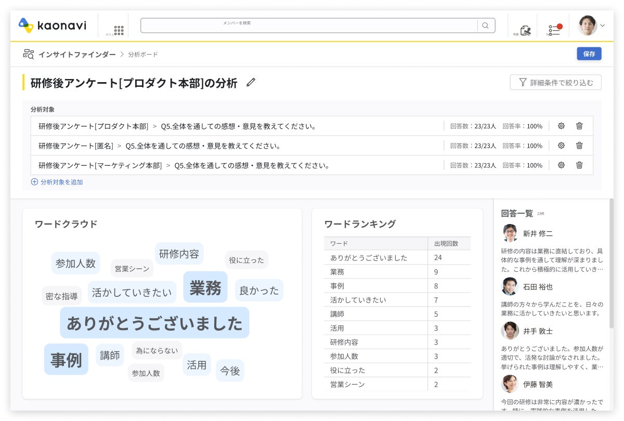
Task: Click 役に立った word in the cloud
Action: click(246, 260)
